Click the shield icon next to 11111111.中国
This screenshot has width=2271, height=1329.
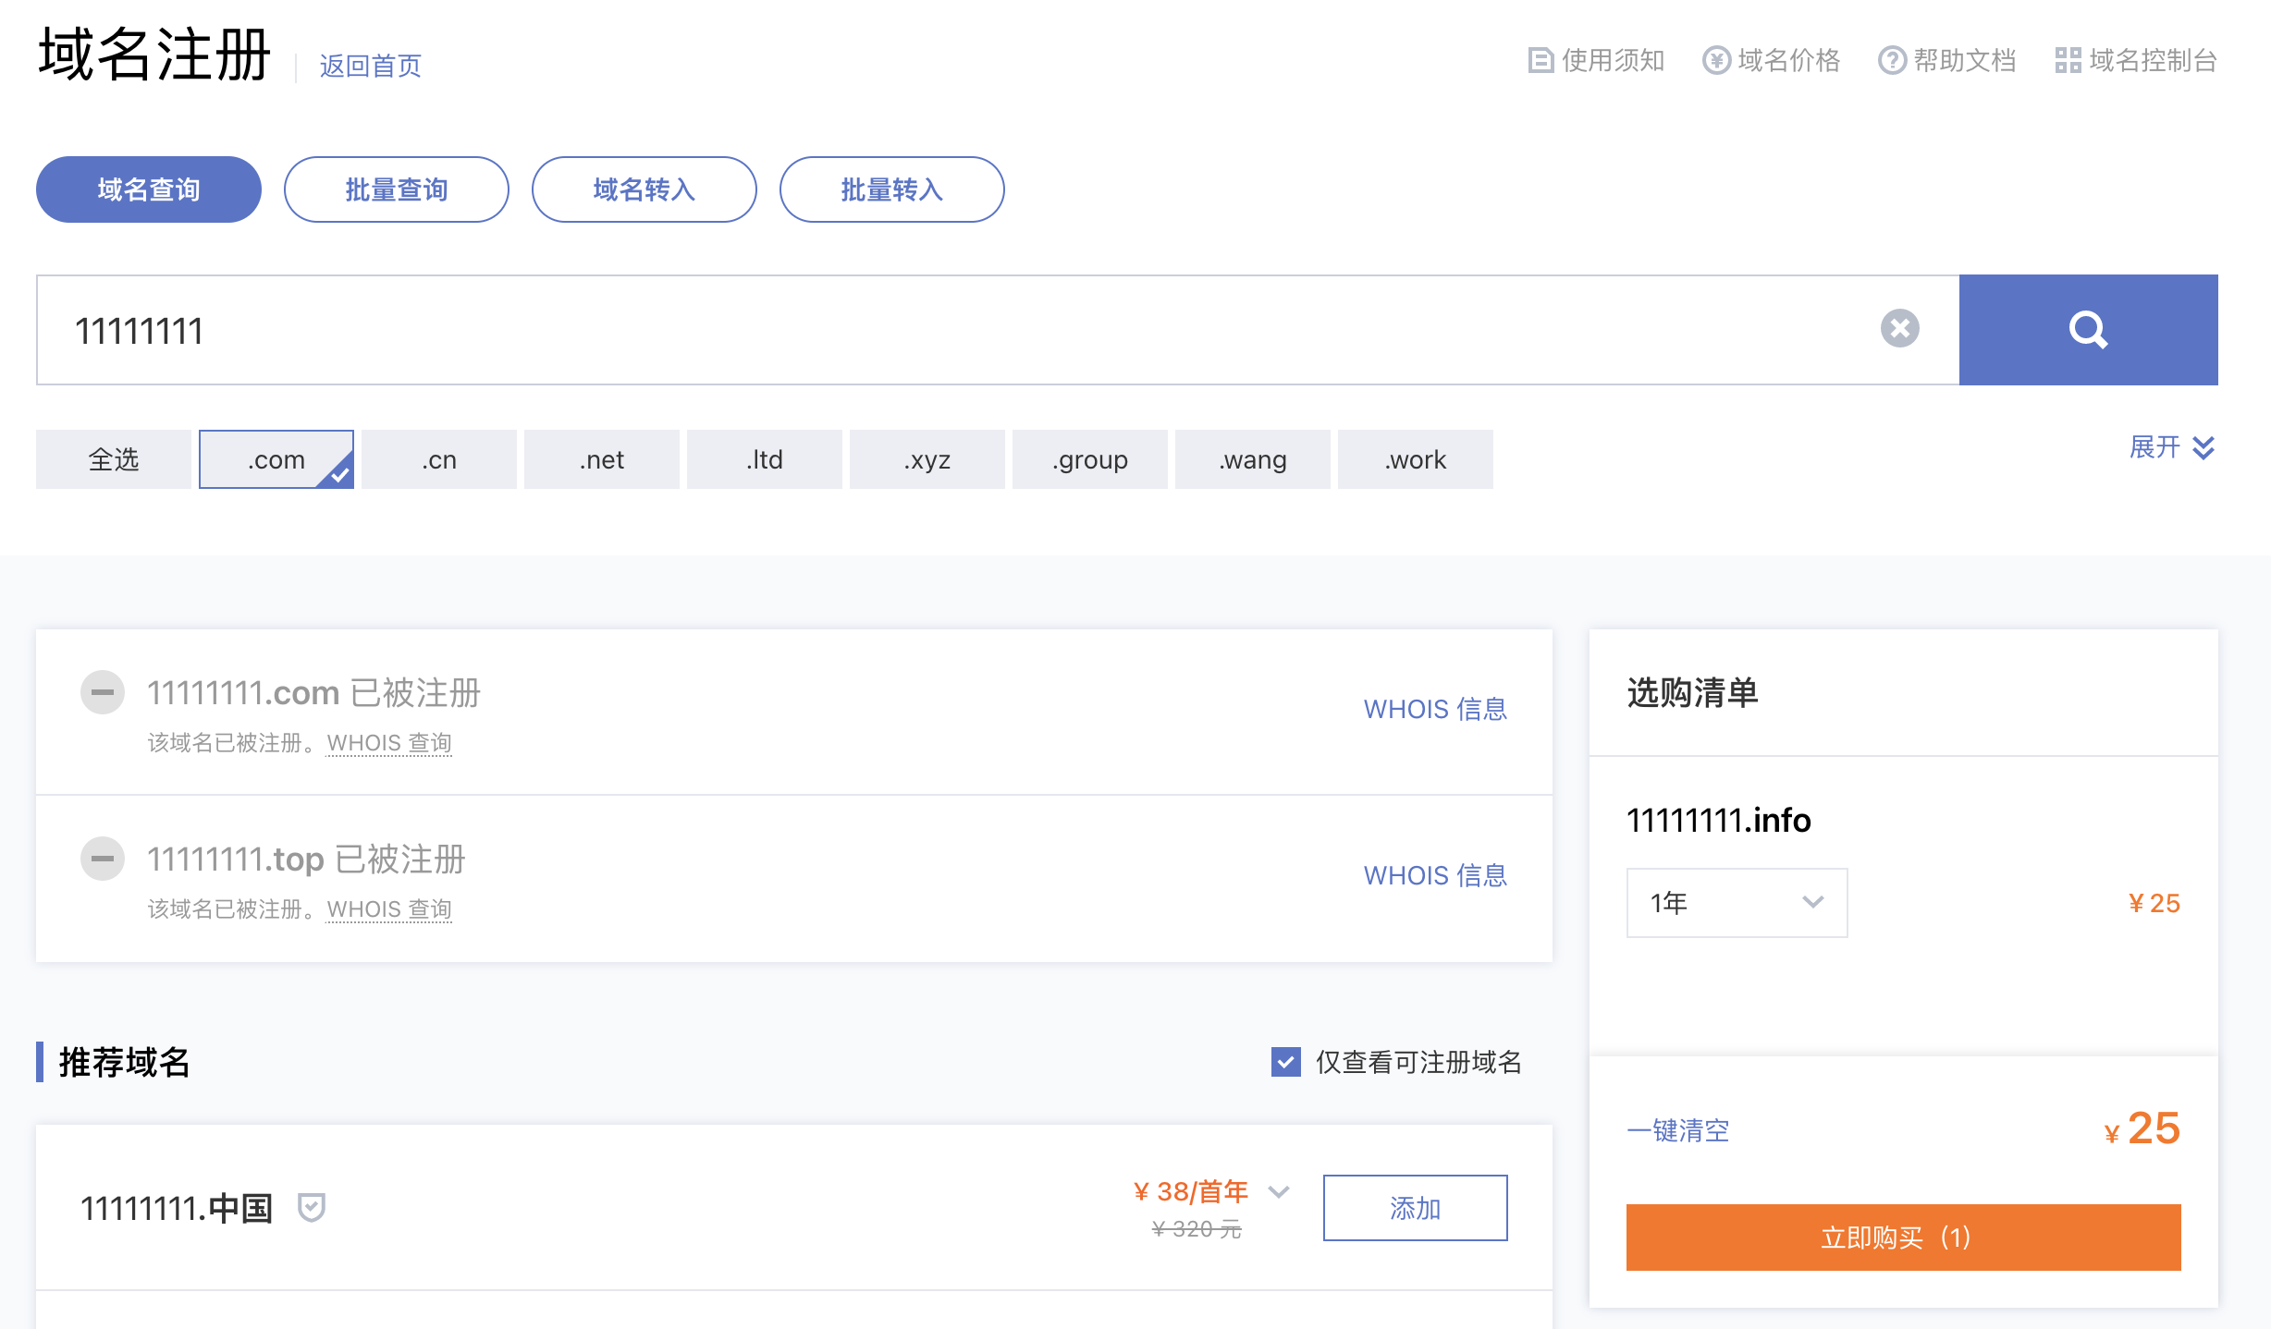(x=312, y=1206)
